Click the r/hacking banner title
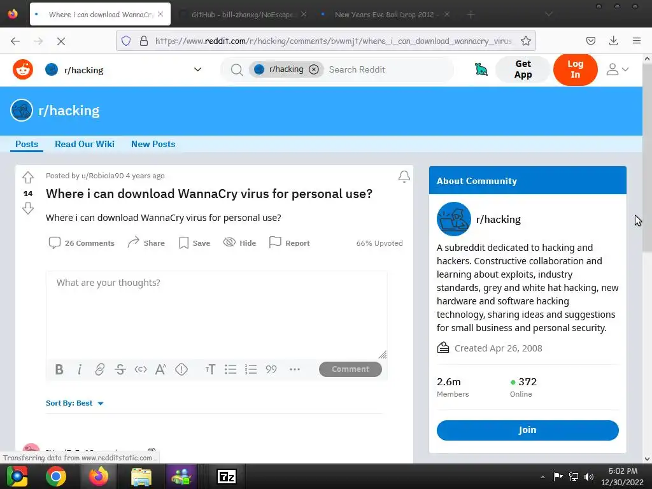 pyautogui.click(x=69, y=111)
